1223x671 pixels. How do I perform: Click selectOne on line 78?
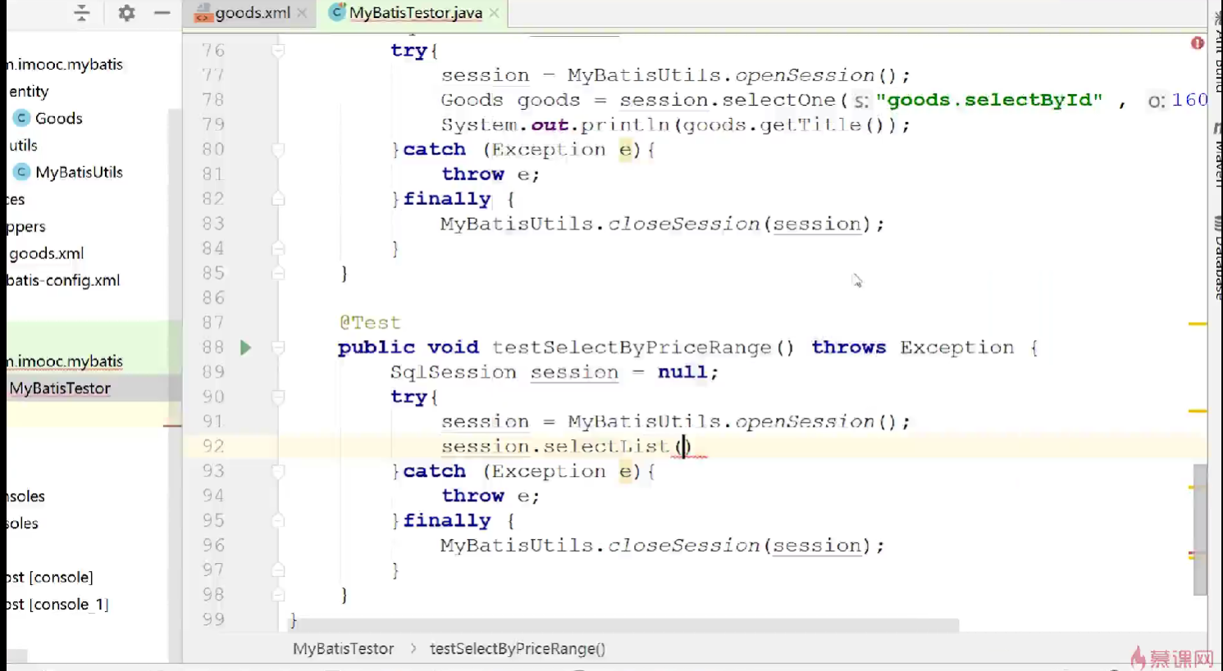tap(779, 100)
